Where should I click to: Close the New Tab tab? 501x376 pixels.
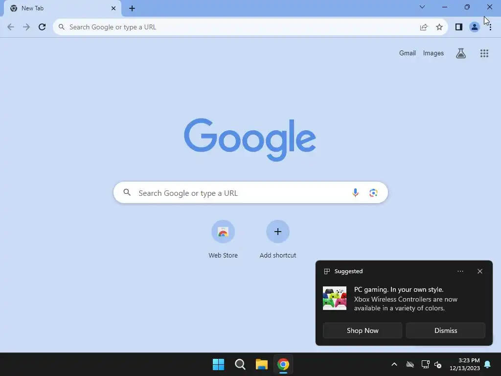[x=114, y=8]
